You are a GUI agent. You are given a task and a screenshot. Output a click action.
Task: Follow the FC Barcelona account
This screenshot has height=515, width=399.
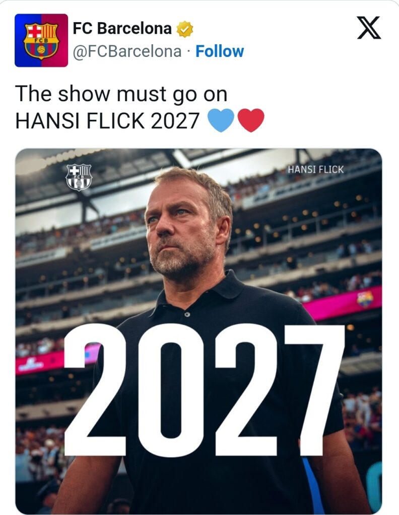pos(220,51)
